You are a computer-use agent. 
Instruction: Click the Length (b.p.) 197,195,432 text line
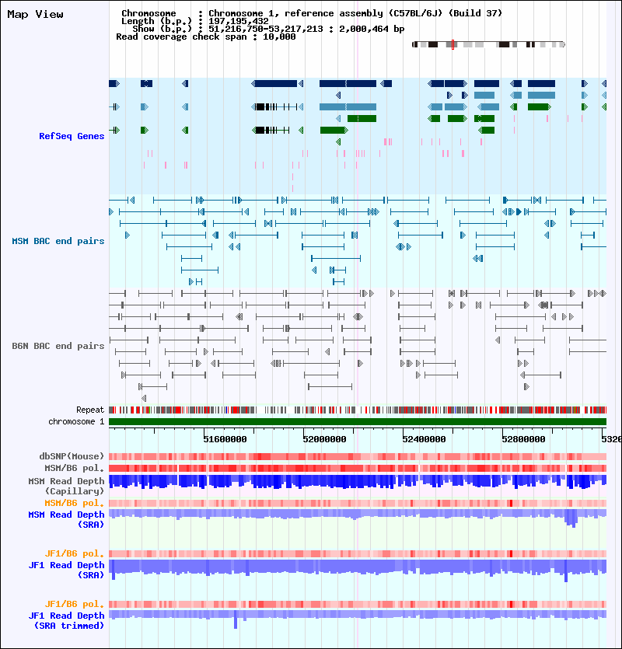pos(195,21)
